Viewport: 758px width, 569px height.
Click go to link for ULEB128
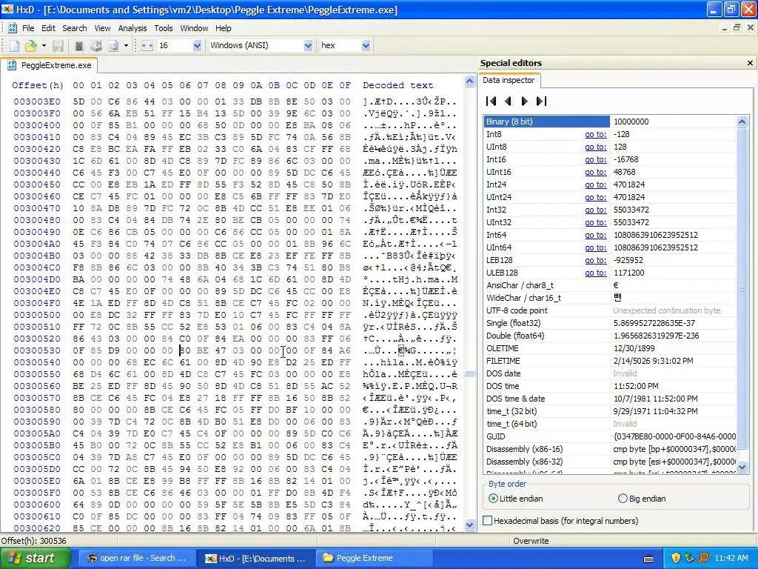click(596, 273)
